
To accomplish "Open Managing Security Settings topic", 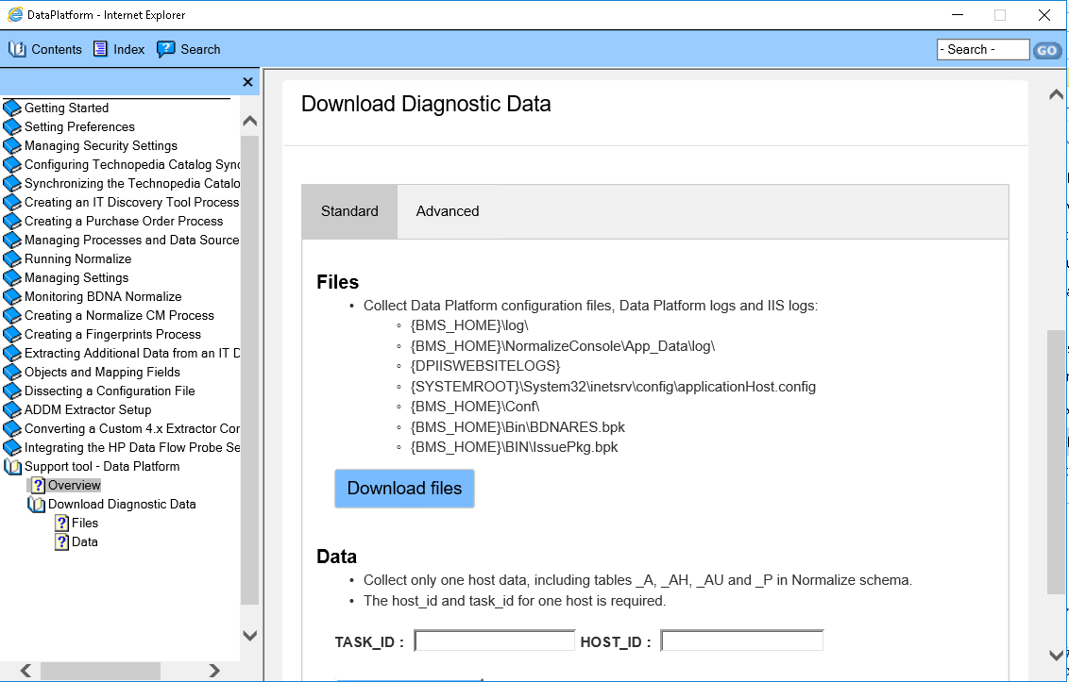I will click(x=101, y=146).
